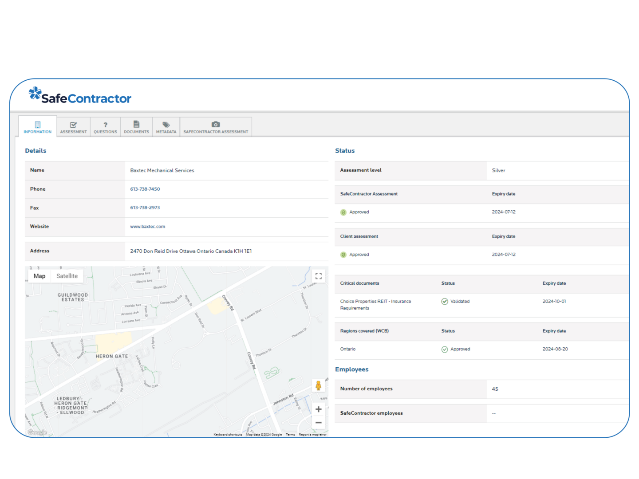Switch to the Questions tab
Screen dimensions: 639x479
point(105,127)
